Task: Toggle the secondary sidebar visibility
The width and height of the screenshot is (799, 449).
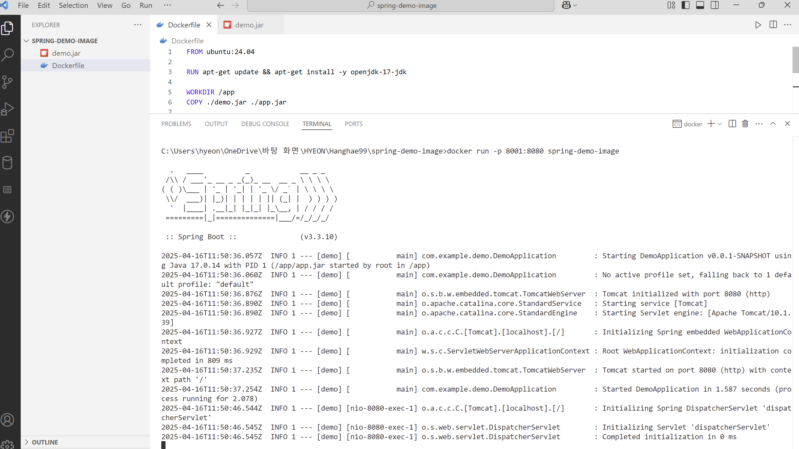Action: (715, 5)
